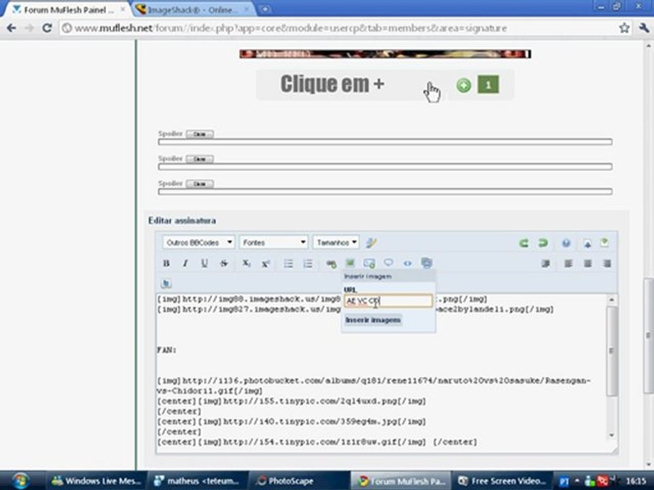Click the taskbar clock showing 16:15

pos(636,481)
